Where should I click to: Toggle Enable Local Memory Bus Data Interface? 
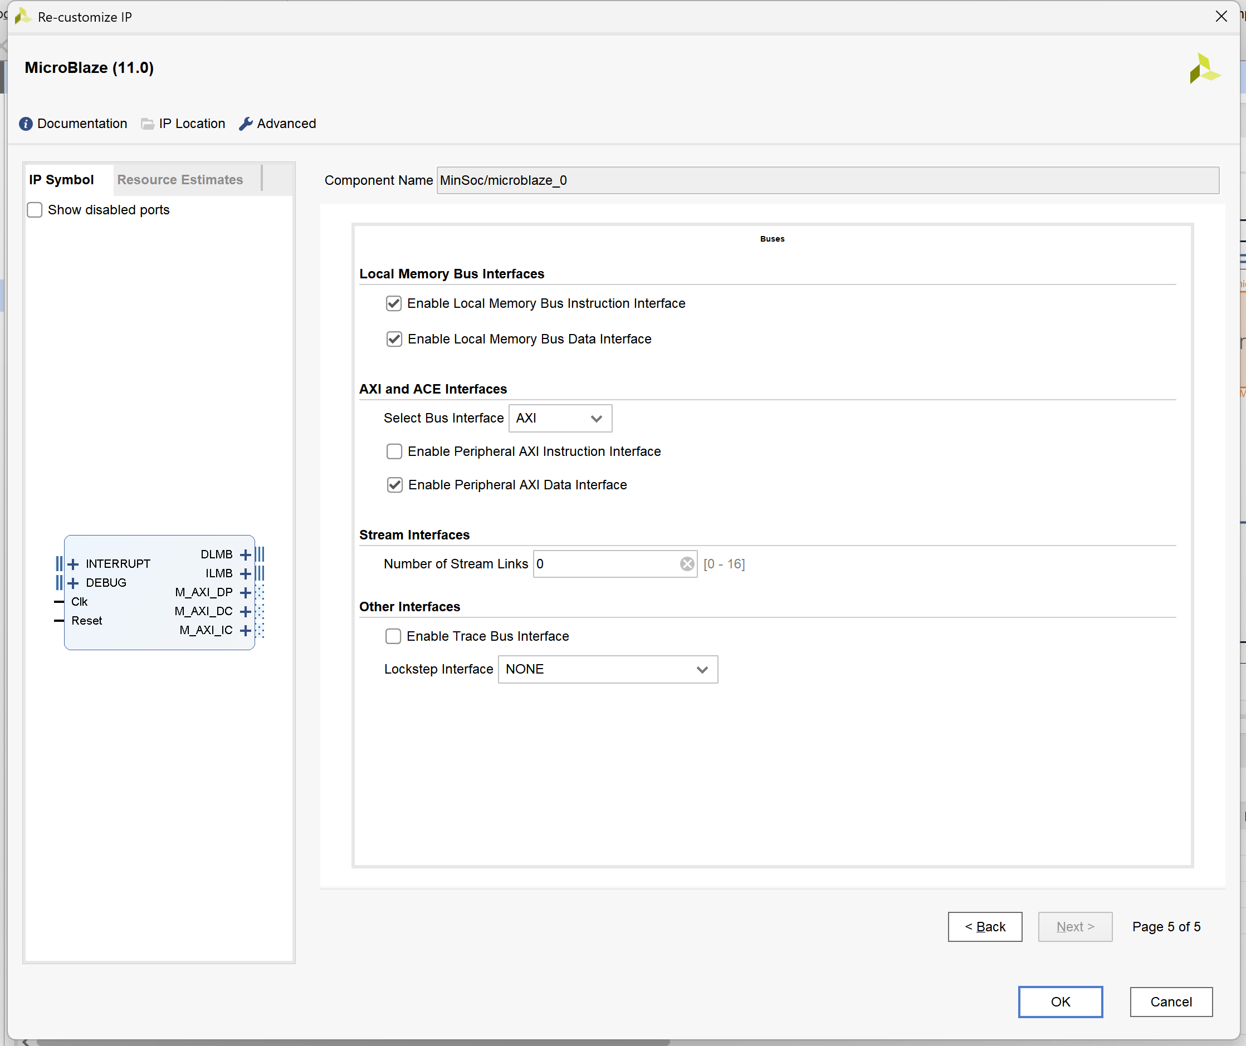(x=394, y=339)
